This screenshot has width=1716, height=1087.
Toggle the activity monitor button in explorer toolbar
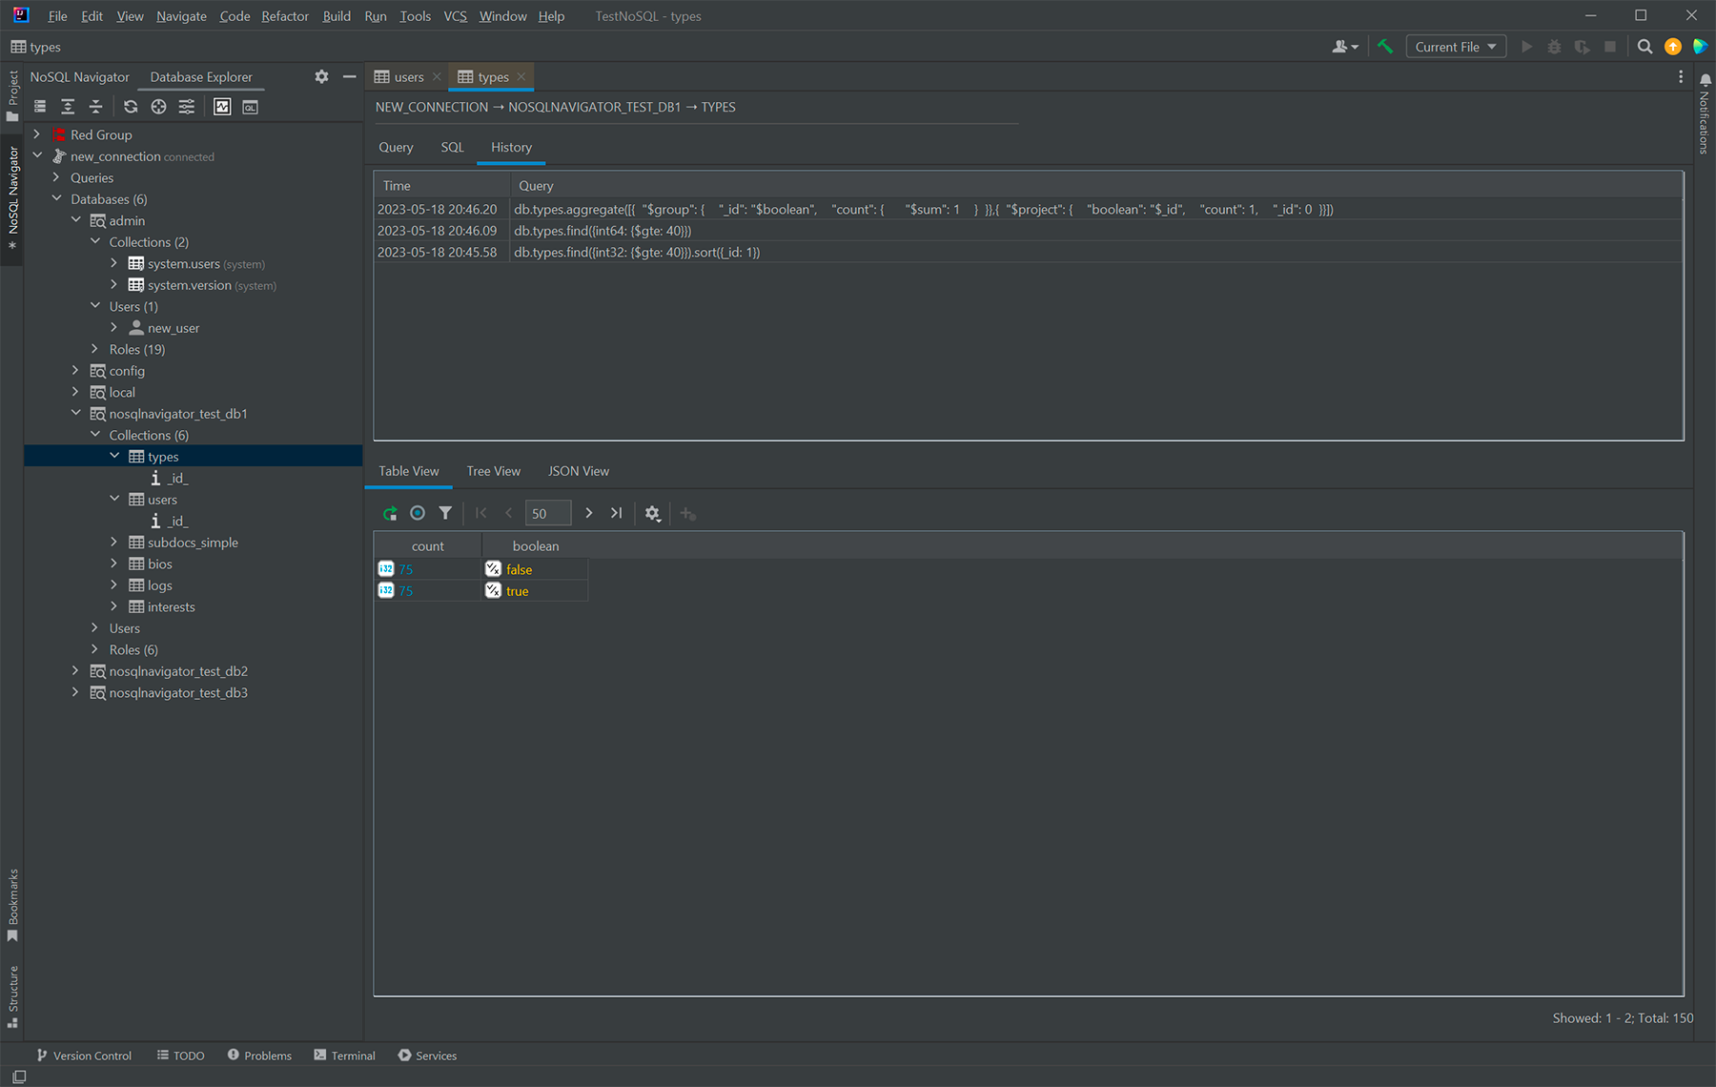(x=222, y=107)
